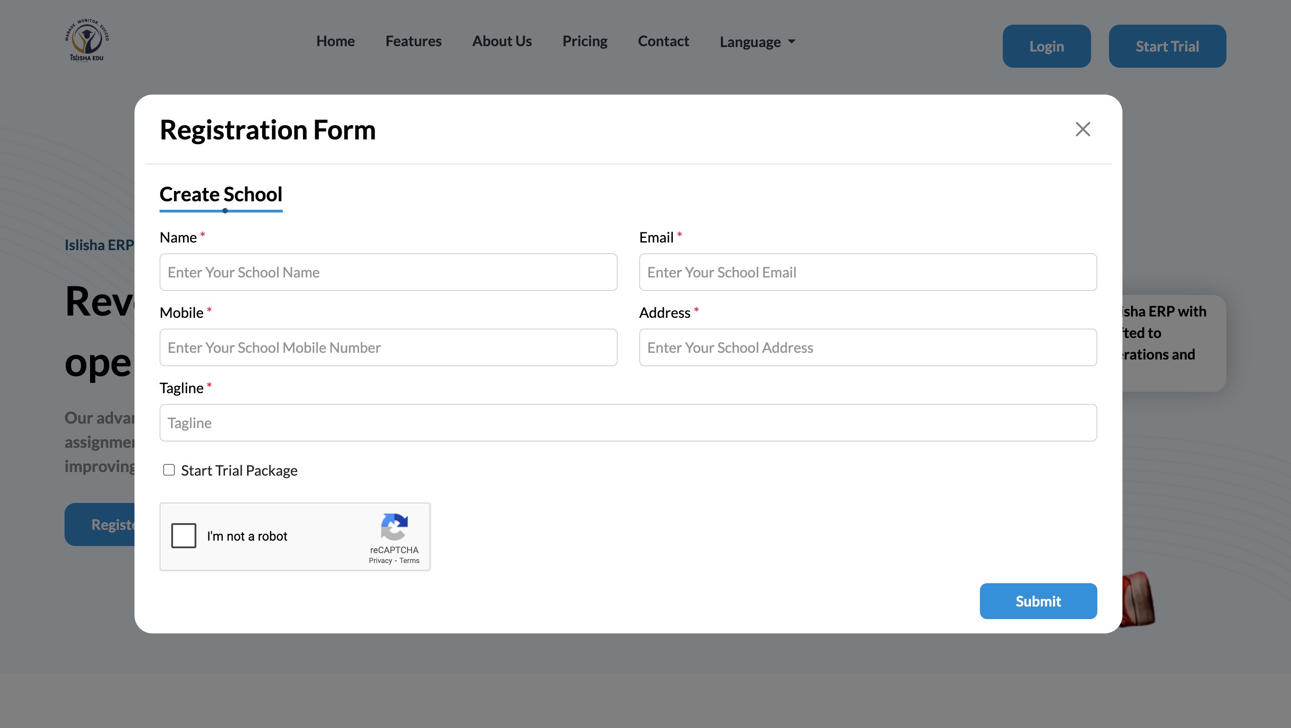Open the reCAPTCHA Terms link

409,561
